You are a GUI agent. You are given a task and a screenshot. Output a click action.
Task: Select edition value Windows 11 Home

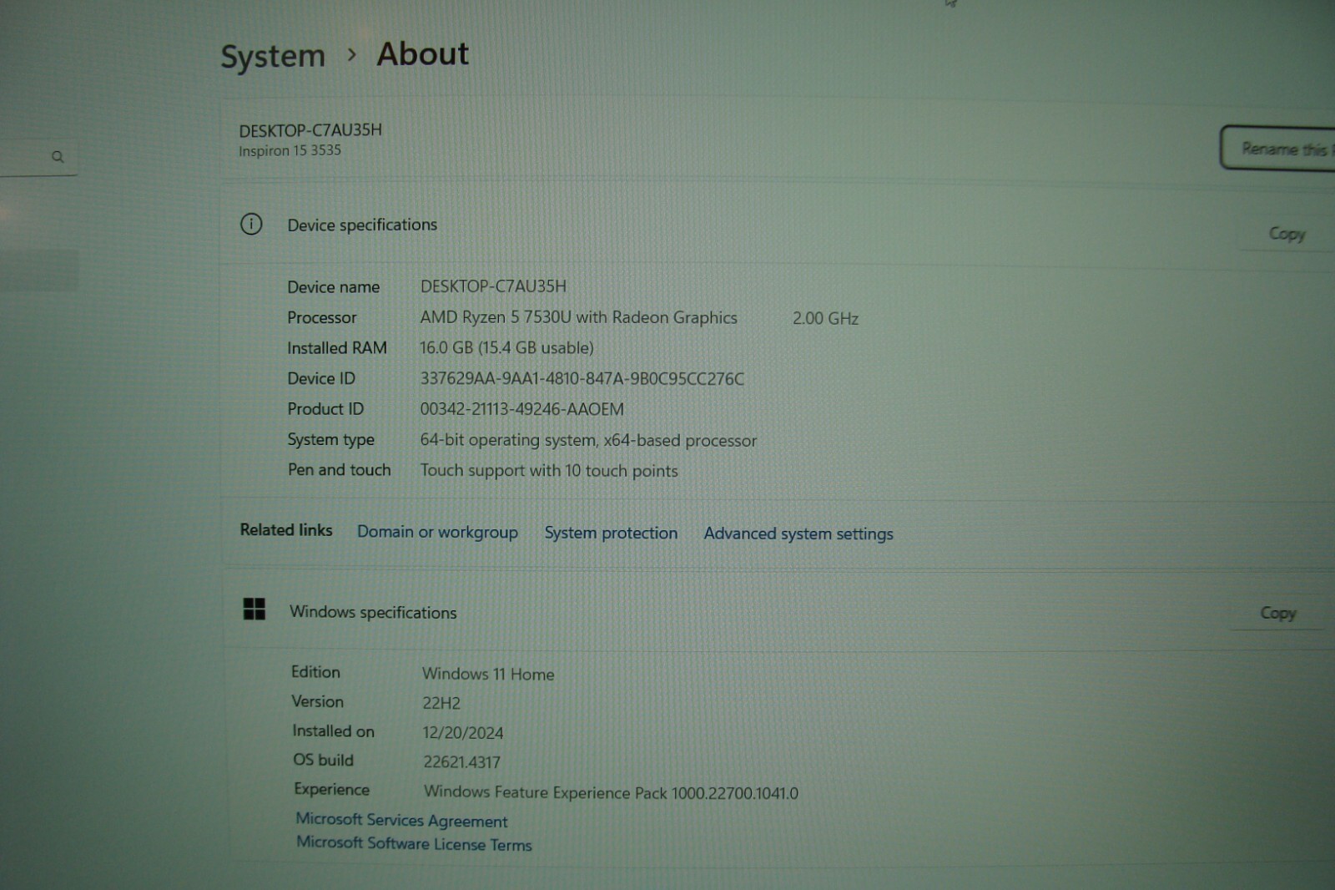tap(488, 674)
